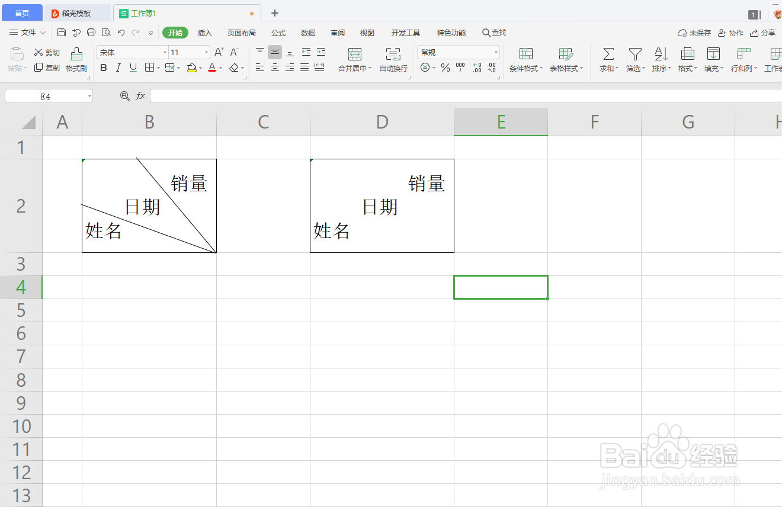Toggle 自动换行 wrap text
This screenshot has width=782, height=507.
click(393, 60)
